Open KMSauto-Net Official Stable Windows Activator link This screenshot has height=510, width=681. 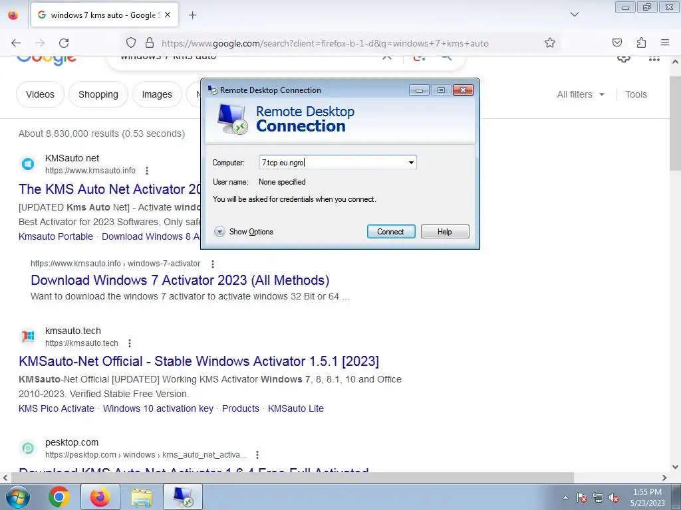point(199,361)
